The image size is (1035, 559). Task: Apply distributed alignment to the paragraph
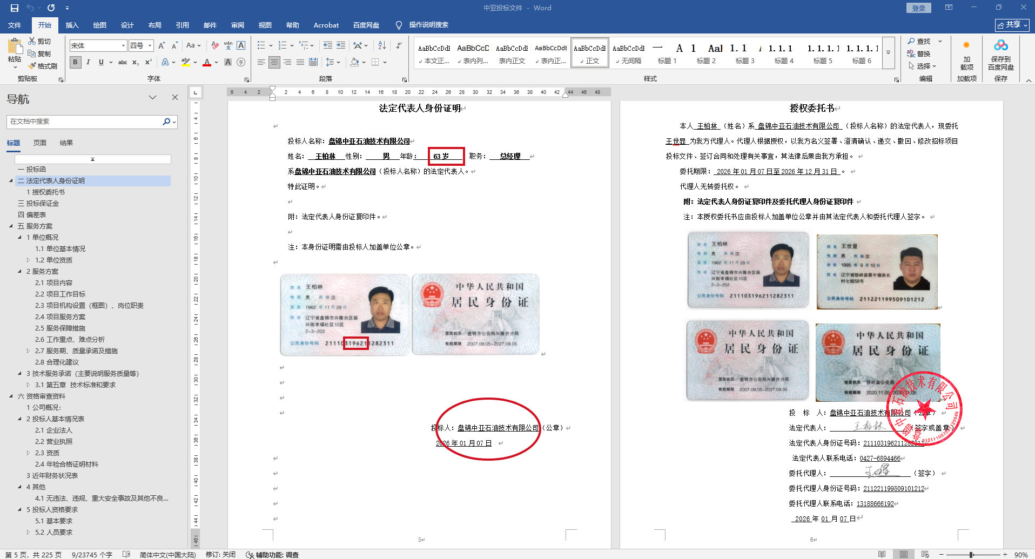click(313, 62)
